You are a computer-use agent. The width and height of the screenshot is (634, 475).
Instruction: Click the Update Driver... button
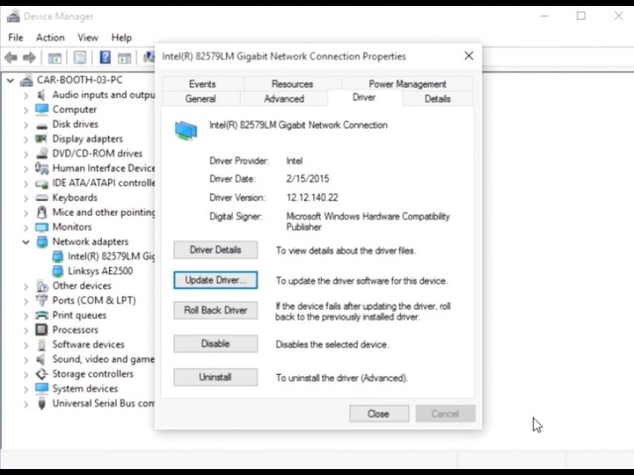(216, 280)
